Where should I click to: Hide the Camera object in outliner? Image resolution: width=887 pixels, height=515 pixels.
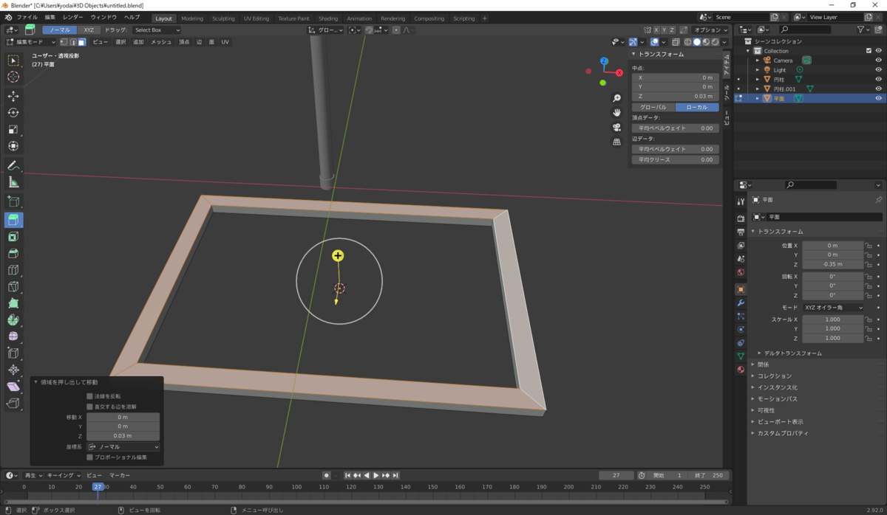878,61
